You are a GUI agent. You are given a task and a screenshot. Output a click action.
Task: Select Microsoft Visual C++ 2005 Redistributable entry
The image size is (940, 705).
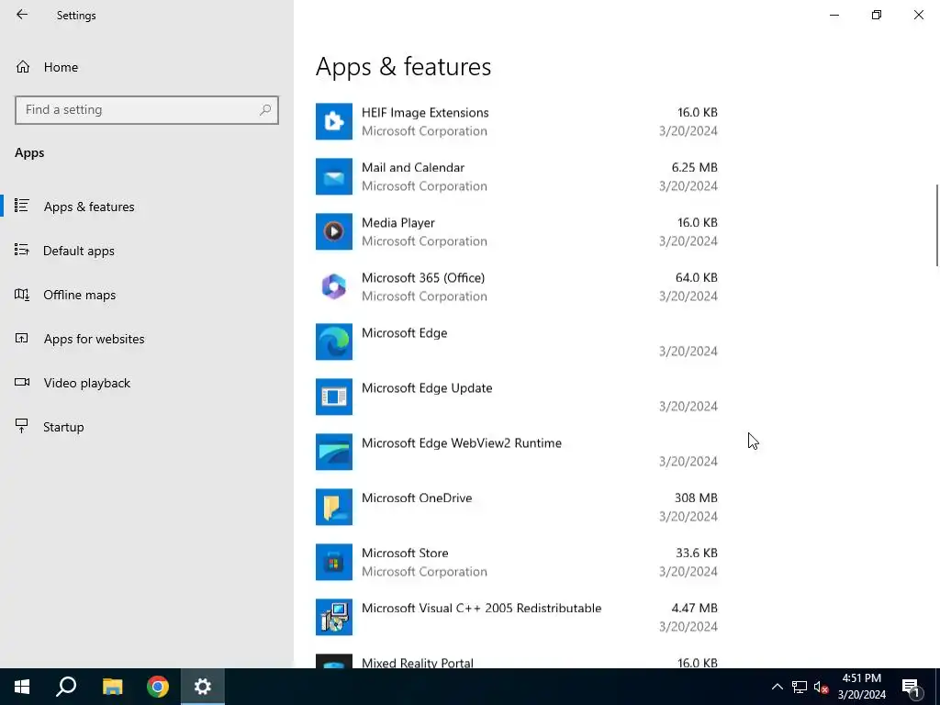[517, 618]
